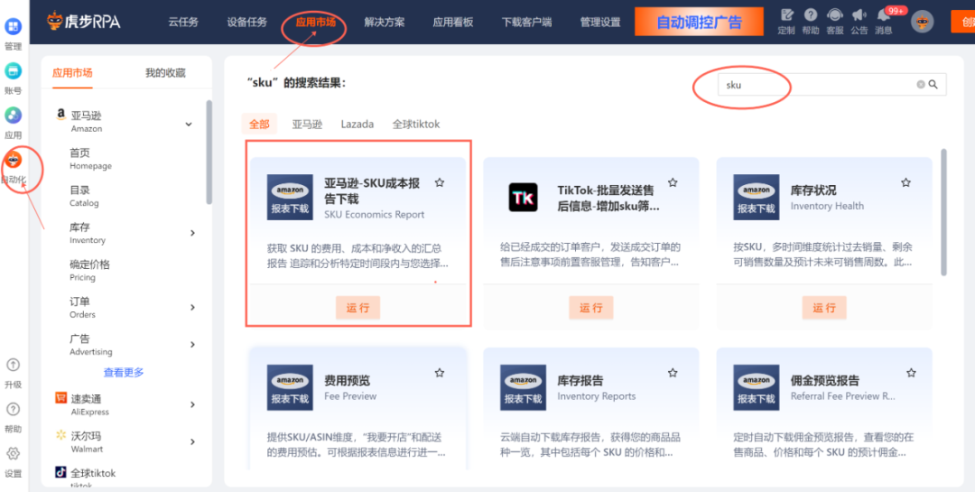The image size is (975, 492).
Task: Favorite the 费用预览 card star
Action: tap(440, 373)
